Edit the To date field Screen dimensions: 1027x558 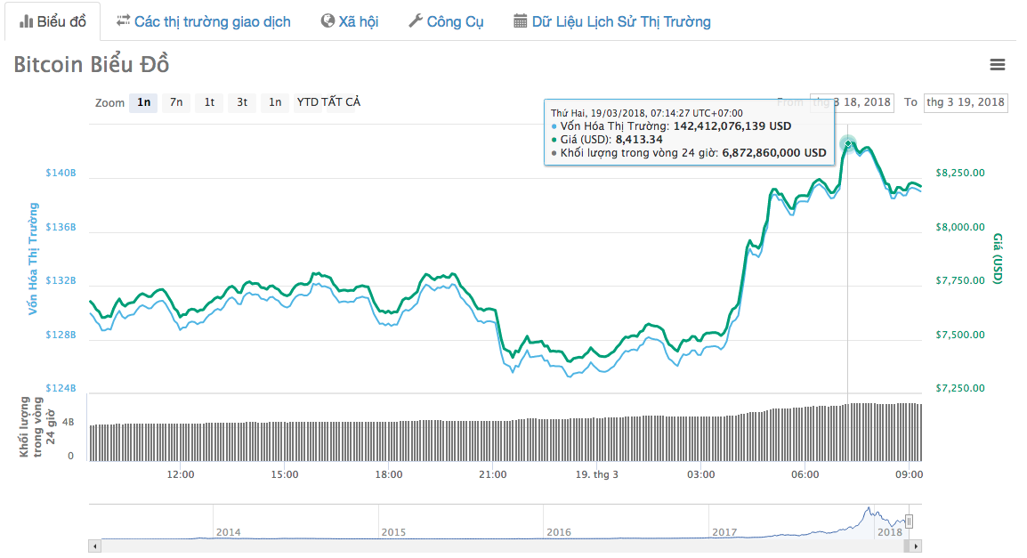tap(966, 102)
